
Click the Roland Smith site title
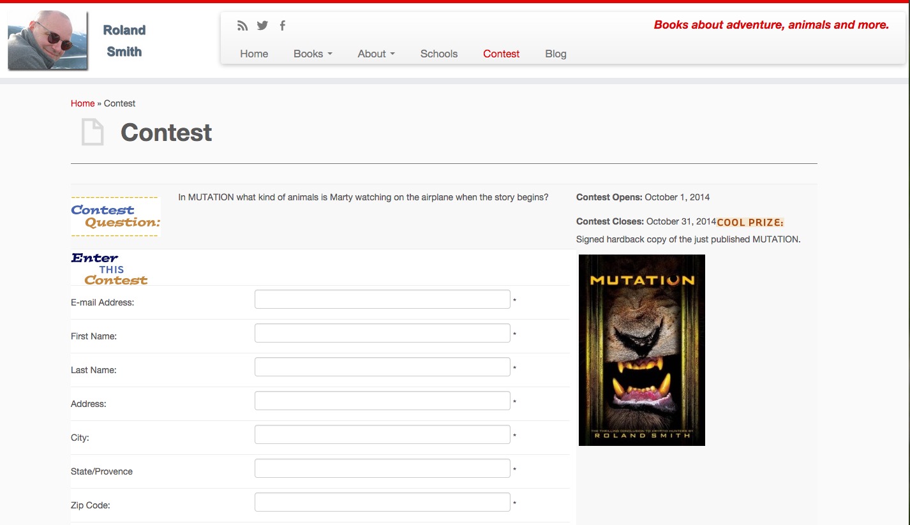[124, 41]
